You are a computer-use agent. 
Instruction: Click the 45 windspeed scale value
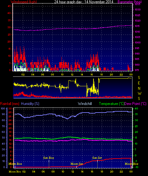click(x=9, y=6)
